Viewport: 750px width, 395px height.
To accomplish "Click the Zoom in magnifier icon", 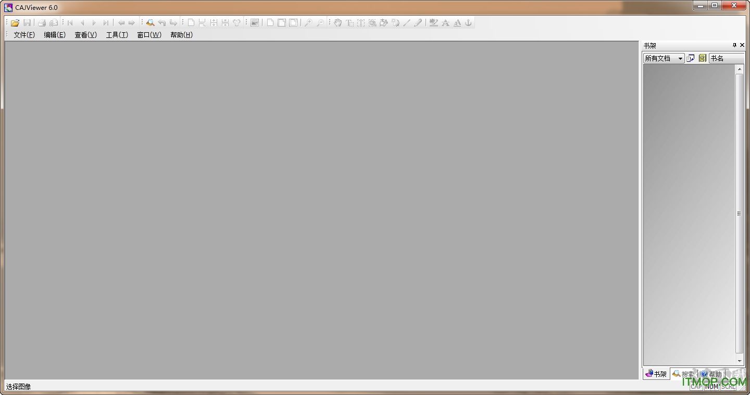I will [x=308, y=23].
